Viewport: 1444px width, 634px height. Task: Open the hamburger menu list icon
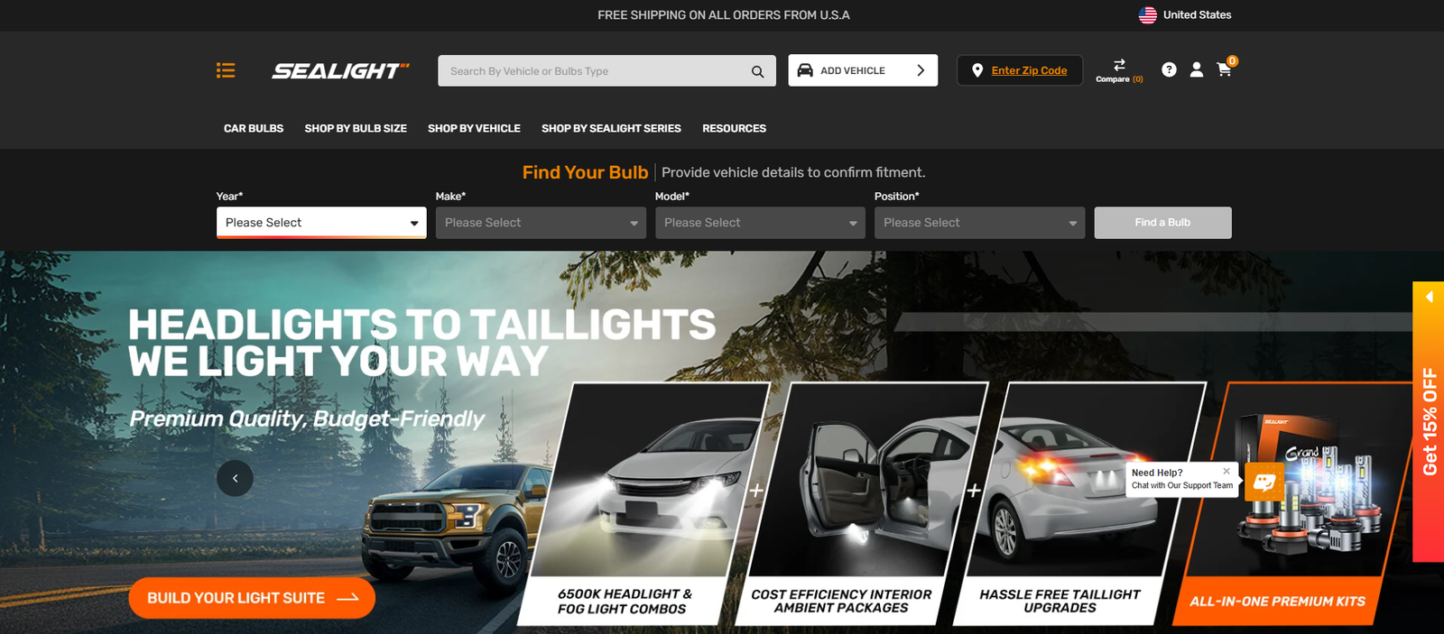226,70
